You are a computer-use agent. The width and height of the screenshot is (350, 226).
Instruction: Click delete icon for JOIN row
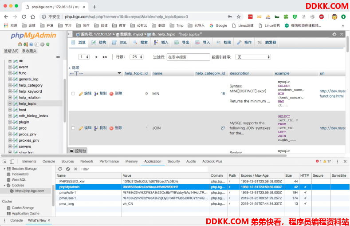click(x=111, y=128)
